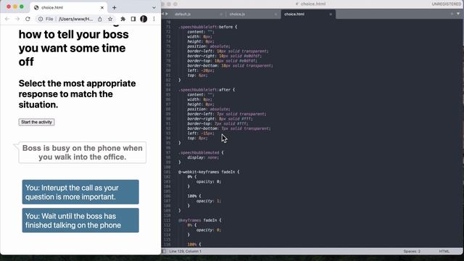
Task: Bookmark this page with star icon
Action: click(110, 19)
